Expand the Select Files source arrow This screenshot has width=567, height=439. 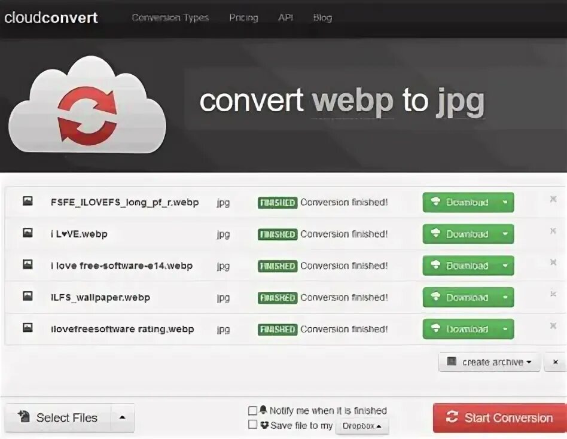123,417
